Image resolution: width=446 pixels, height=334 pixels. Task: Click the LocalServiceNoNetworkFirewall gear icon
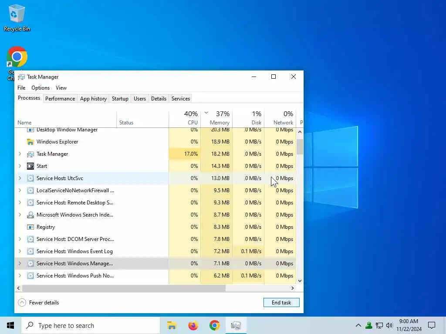click(30, 190)
